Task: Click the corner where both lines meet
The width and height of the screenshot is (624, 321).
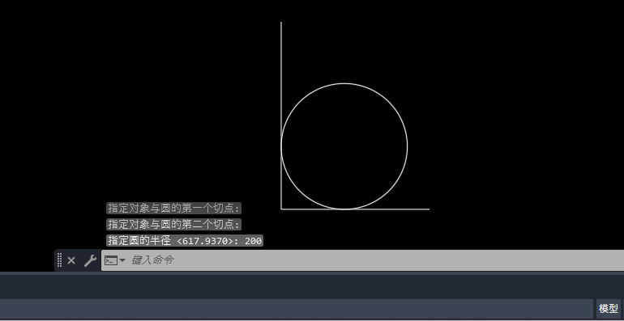Action: tap(281, 209)
